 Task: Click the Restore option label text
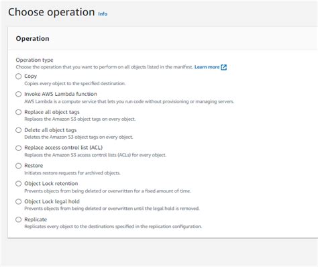tap(34, 166)
